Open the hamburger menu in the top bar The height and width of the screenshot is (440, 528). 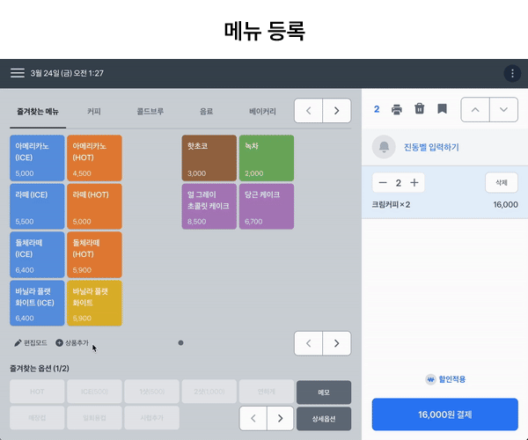pos(18,73)
